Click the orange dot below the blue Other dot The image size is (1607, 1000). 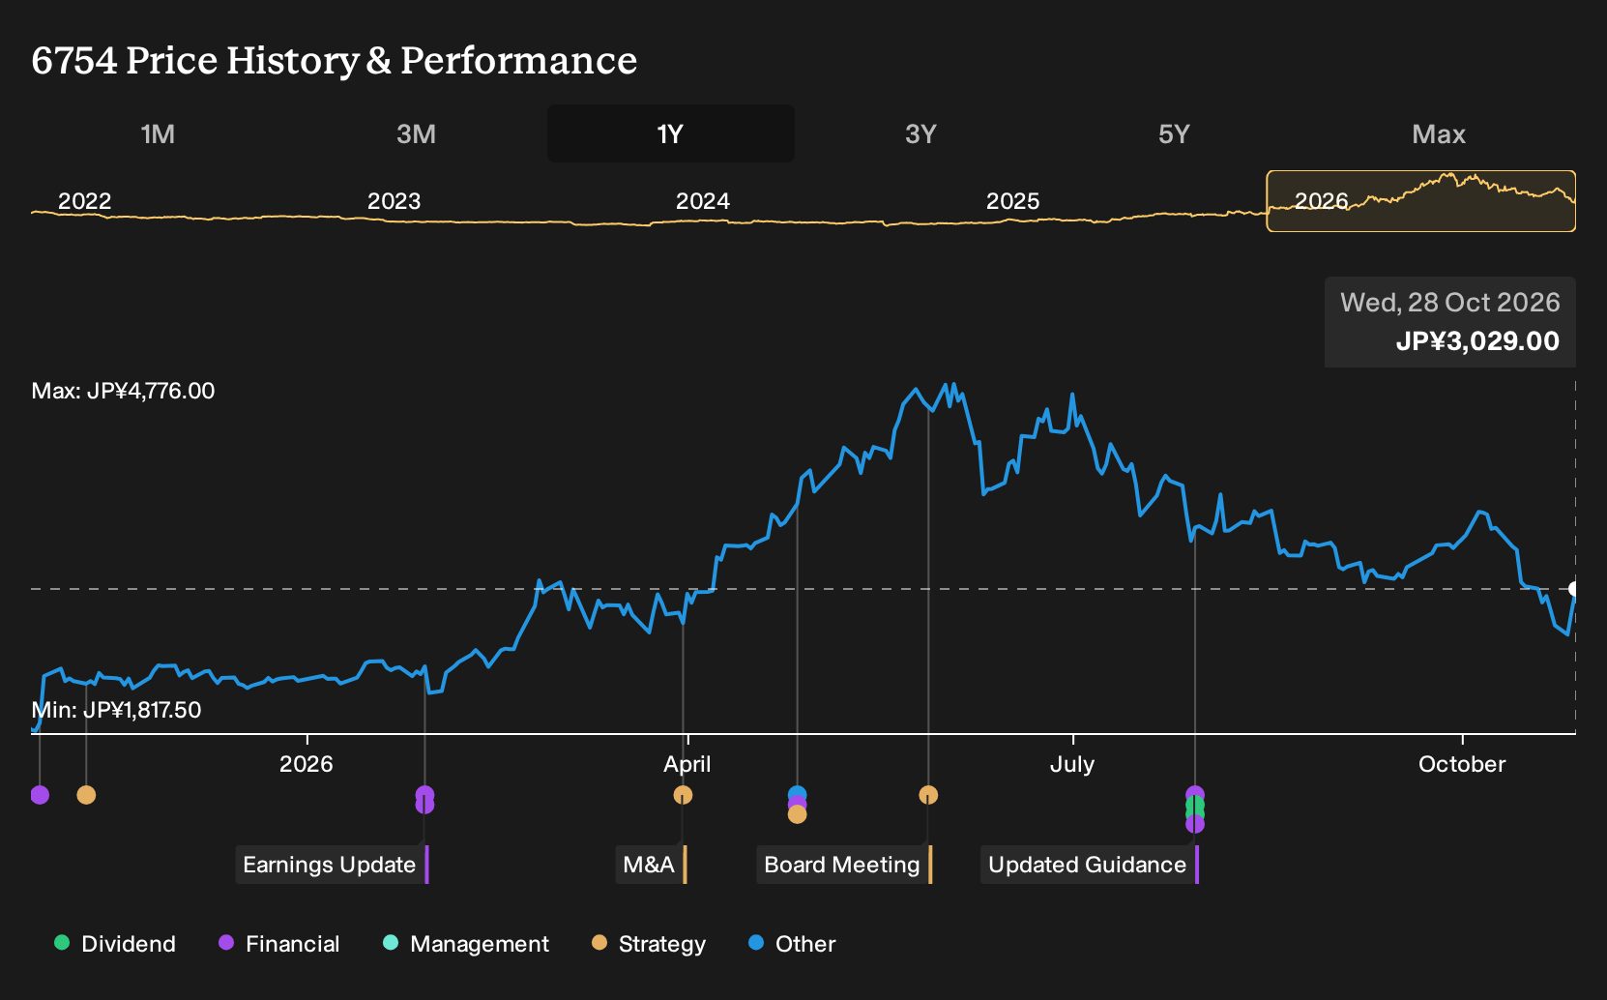797,814
